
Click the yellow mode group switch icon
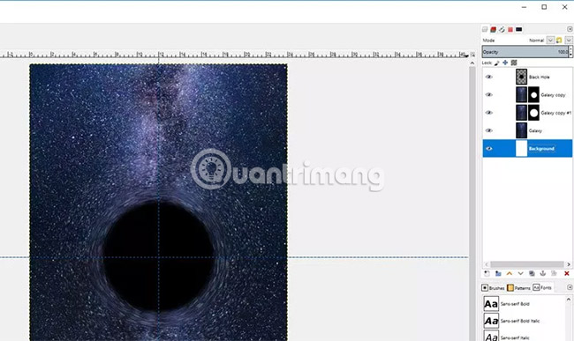click(x=559, y=41)
